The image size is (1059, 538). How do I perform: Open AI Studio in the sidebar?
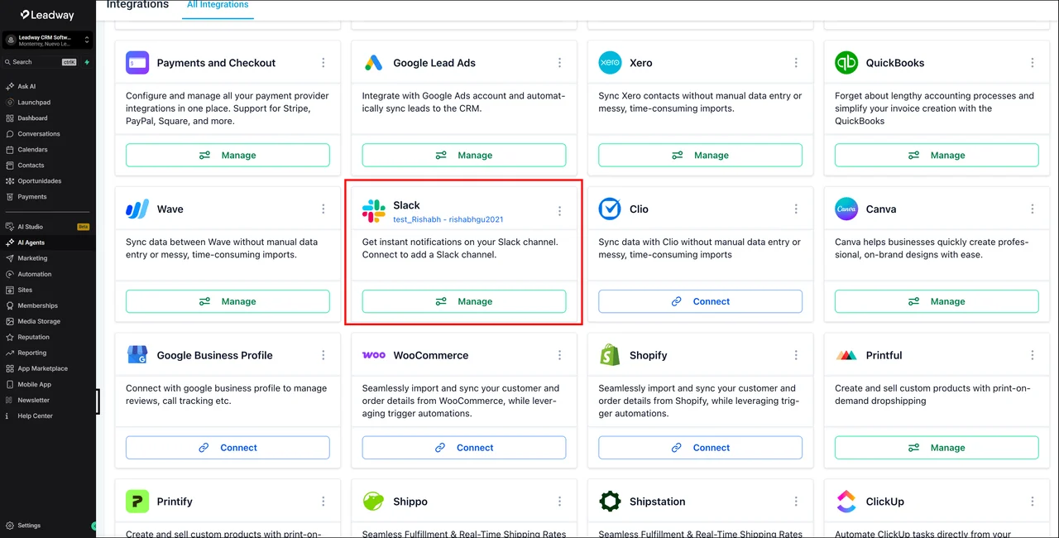coord(30,227)
